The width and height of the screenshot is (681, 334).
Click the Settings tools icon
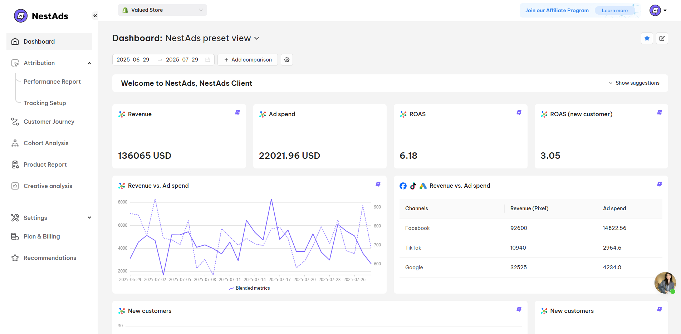pos(15,218)
